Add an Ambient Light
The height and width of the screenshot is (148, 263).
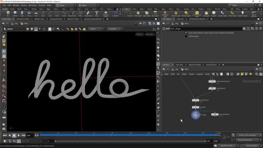coord(242,14)
